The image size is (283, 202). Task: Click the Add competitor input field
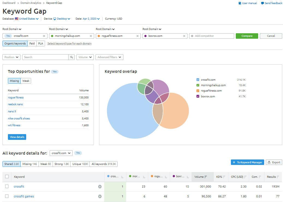click(211, 36)
